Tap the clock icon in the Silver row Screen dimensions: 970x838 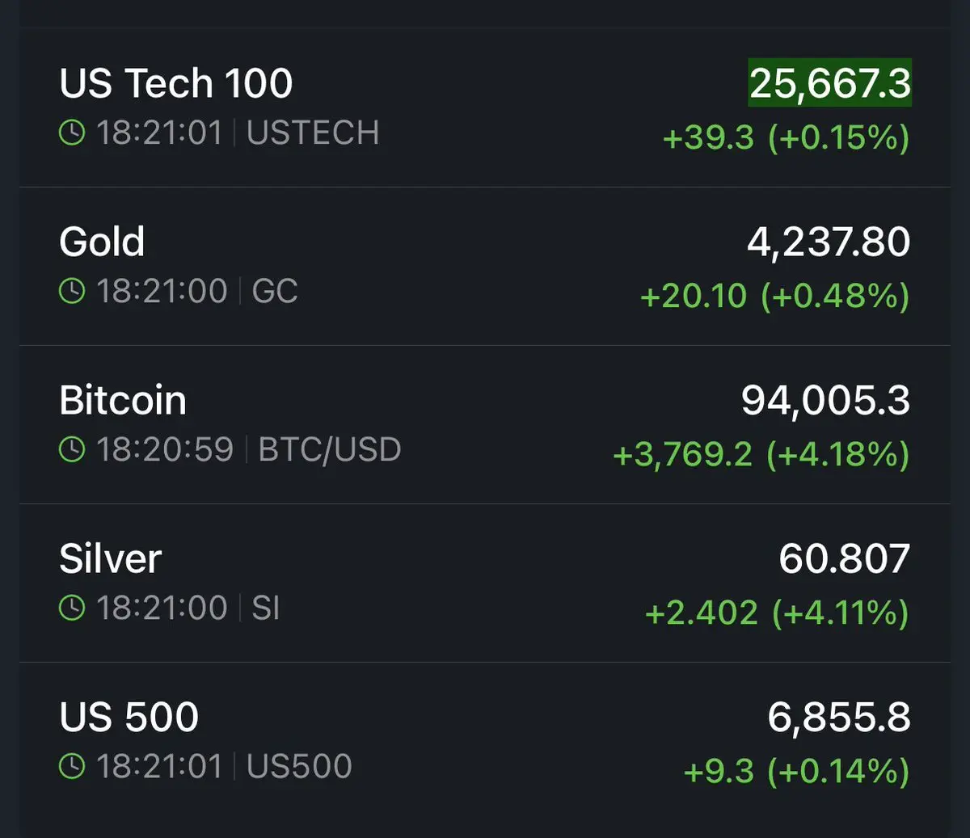(x=72, y=608)
